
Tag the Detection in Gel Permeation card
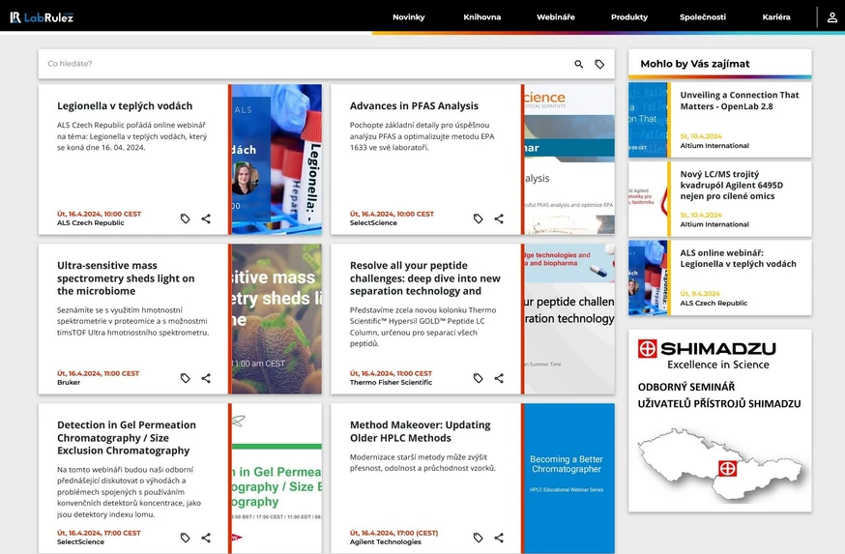click(185, 538)
